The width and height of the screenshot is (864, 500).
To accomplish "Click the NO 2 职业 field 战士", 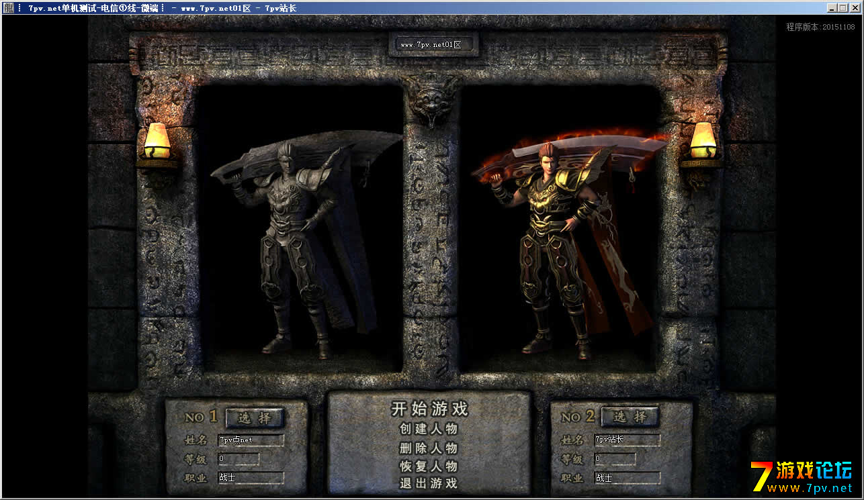I will [x=628, y=478].
